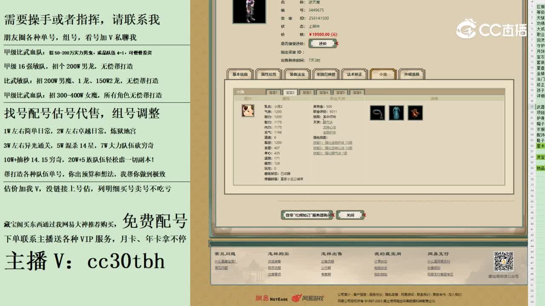Click the 登录服务器购买 button
545x306 pixels.
point(307,215)
